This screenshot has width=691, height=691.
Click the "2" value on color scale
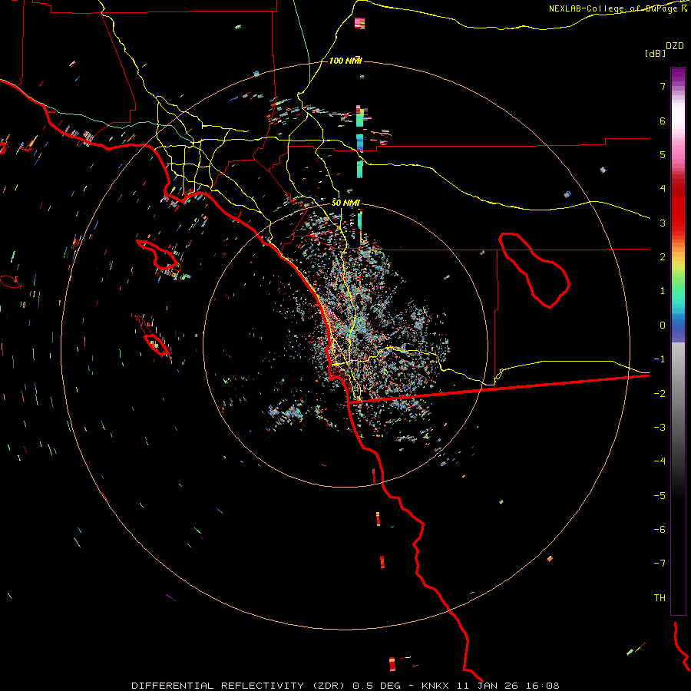tap(663, 257)
